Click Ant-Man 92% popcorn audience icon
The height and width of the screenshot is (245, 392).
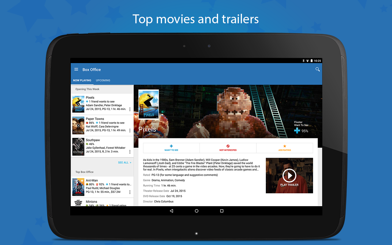[97, 184]
